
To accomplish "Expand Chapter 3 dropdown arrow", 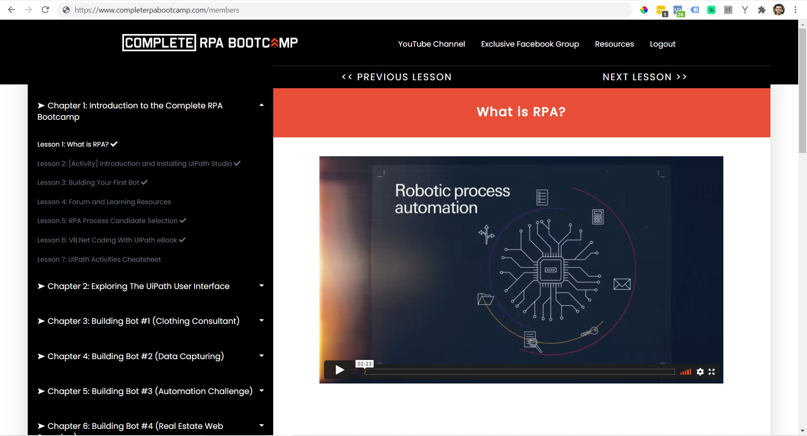I will point(261,320).
